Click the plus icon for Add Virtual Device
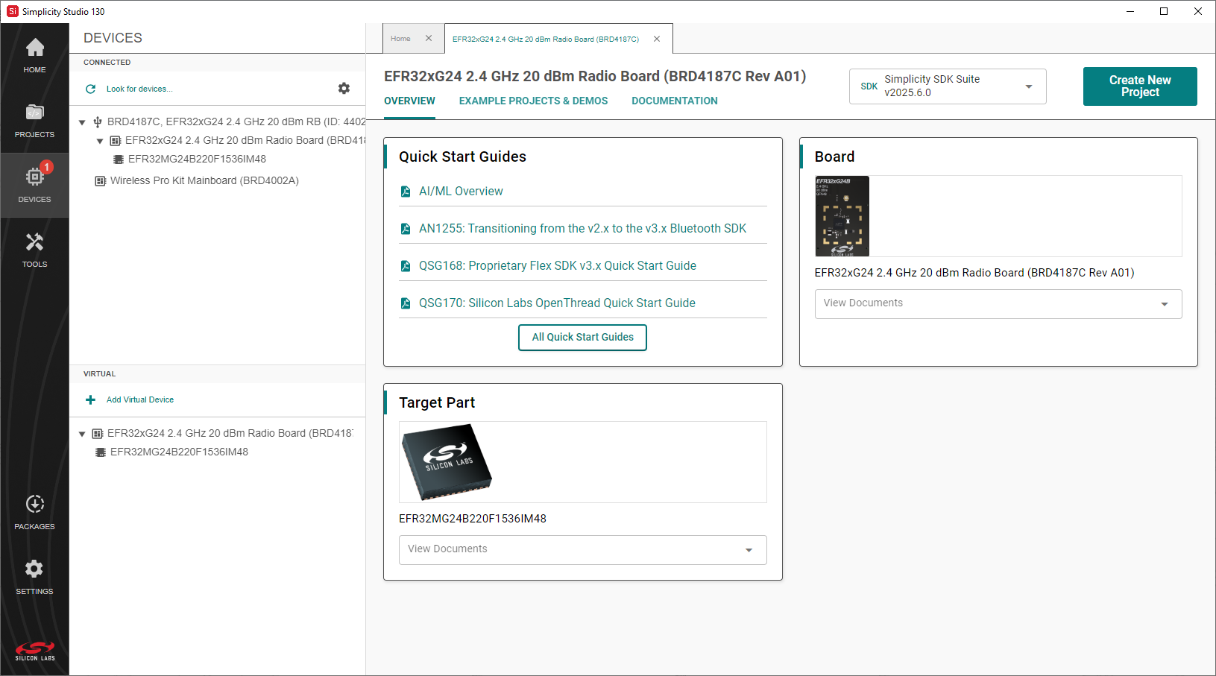This screenshot has width=1216, height=676. 91,399
